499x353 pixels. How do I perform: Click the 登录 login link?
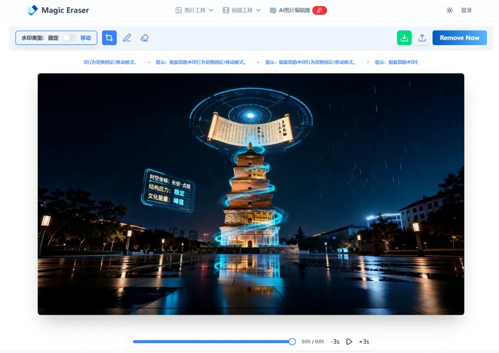[x=466, y=10]
